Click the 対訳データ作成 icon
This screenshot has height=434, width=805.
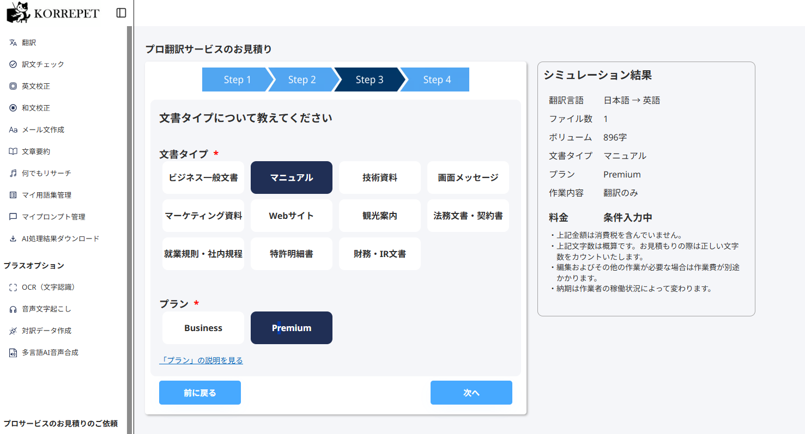click(13, 331)
